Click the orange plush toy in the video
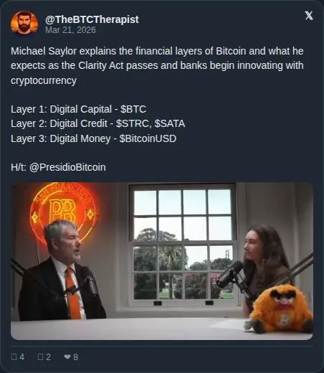The image size is (324, 373). point(280,308)
